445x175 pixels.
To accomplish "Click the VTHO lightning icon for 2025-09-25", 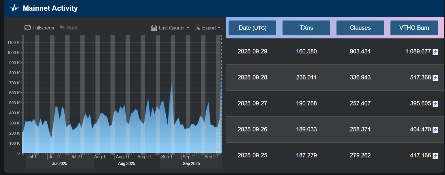I will point(435,156).
